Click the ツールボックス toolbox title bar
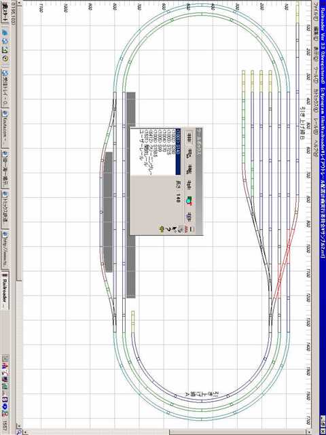The width and height of the screenshot is (326, 435). pyautogui.click(x=199, y=181)
